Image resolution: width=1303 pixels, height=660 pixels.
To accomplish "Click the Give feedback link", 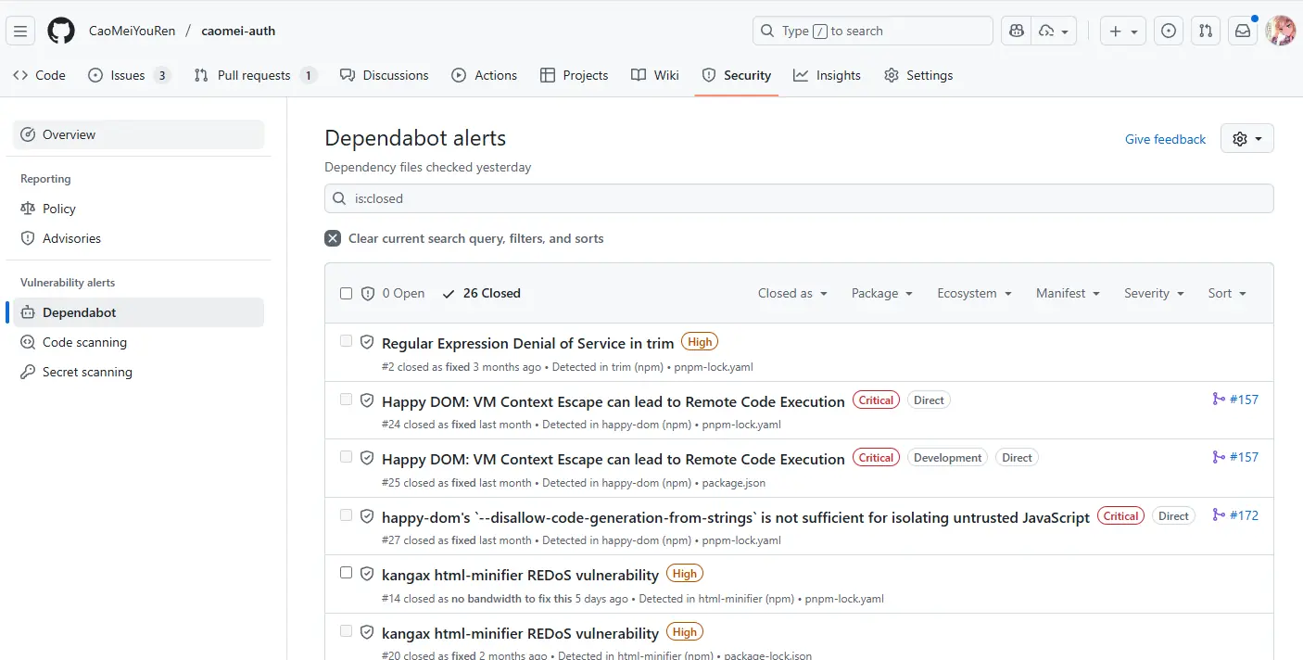I will (x=1165, y=139).
